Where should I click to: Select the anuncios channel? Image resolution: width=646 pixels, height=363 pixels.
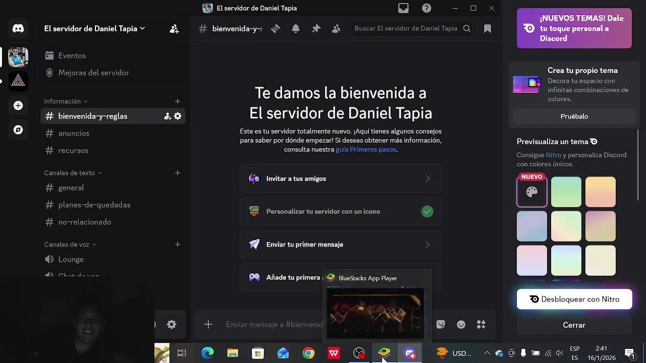coord(113,133)
